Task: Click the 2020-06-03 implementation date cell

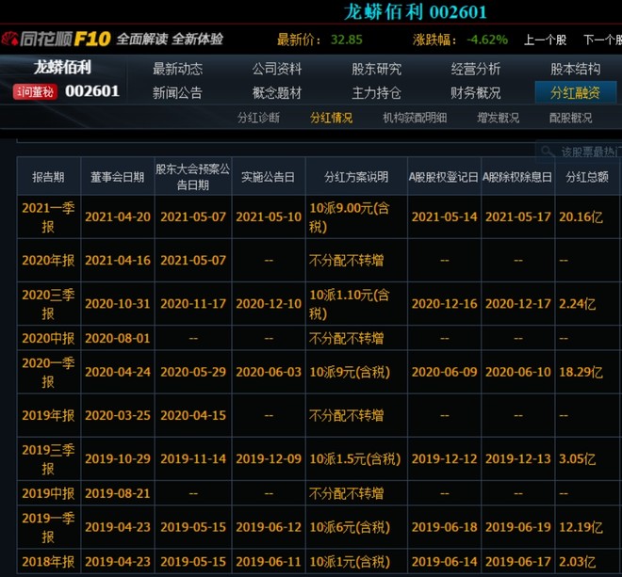Action: tap(269, 372)
